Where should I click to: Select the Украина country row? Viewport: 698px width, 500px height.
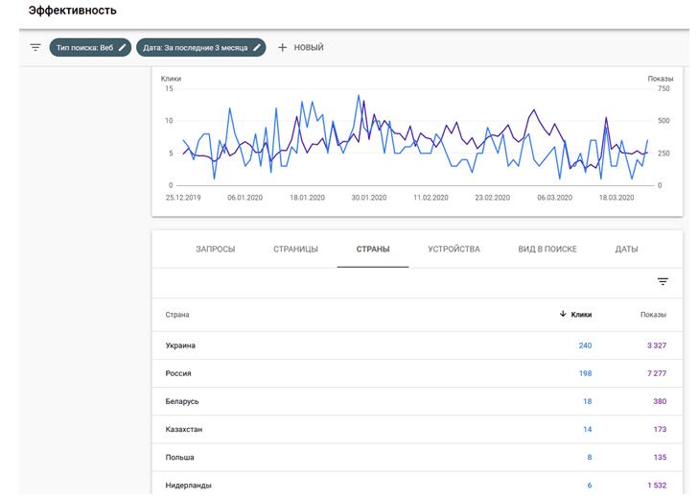[181, 345]
